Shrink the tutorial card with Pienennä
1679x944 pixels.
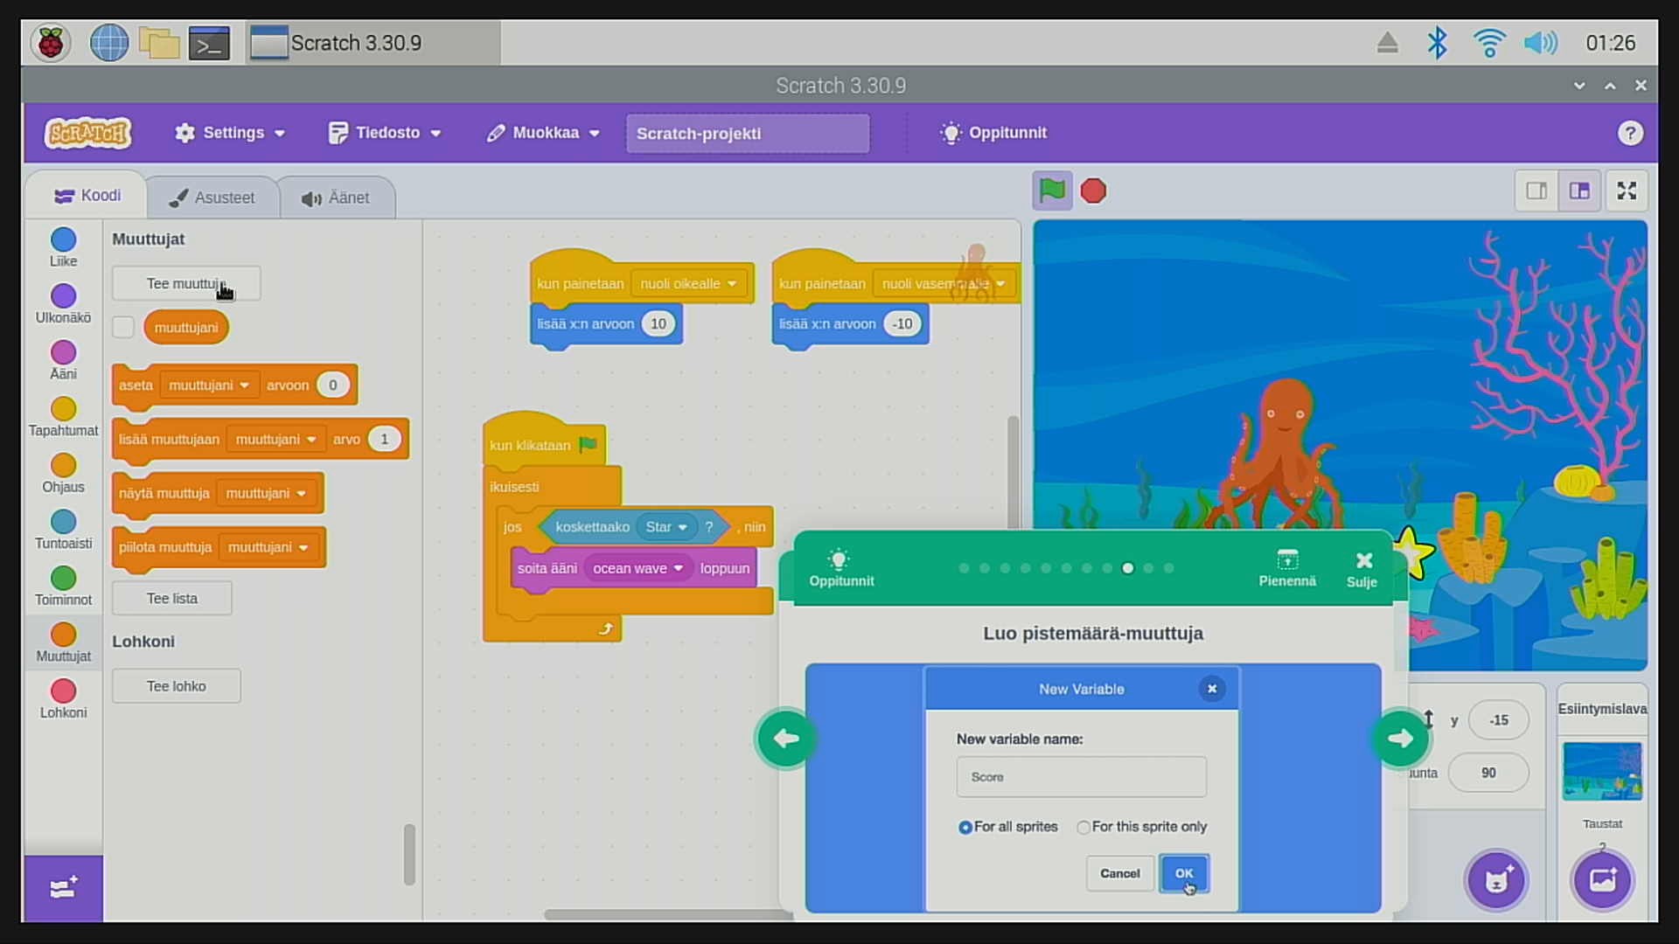point(1287,568)
